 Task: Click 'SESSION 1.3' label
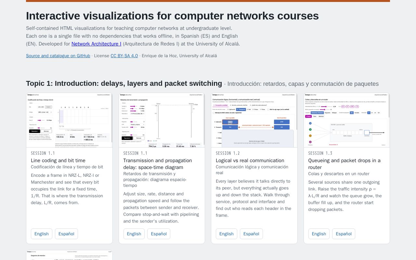click(320, 153)
